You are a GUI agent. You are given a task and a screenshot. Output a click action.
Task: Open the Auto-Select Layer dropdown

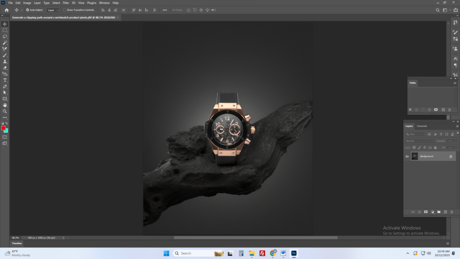point(53,10)
